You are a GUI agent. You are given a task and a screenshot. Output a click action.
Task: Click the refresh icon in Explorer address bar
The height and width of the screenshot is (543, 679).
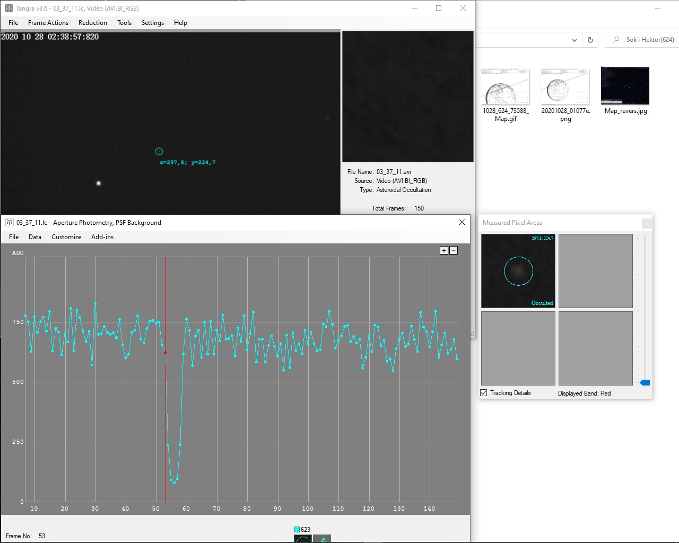point(590,40)
